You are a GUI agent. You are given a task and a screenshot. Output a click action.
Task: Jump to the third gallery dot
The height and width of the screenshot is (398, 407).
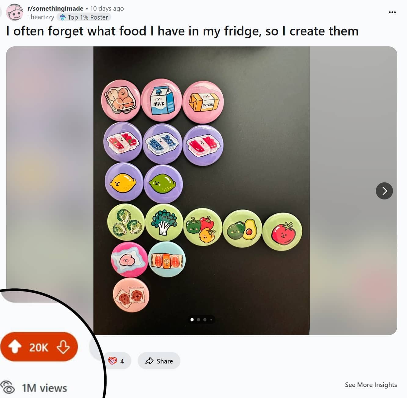(x=205, y=320)
